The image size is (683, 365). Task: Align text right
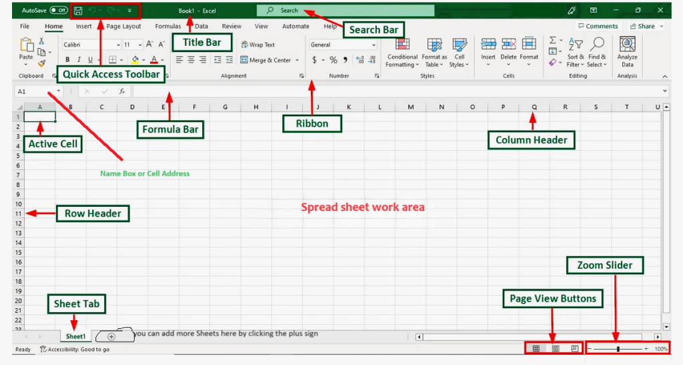pos(203,59)
